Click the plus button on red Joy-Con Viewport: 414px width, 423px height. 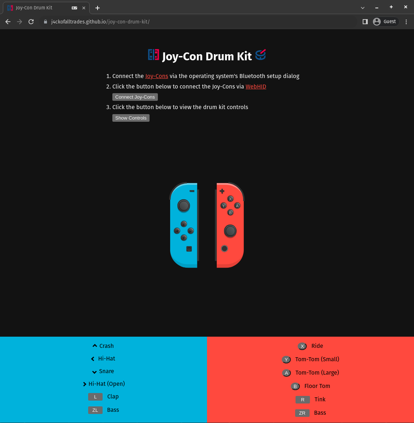pos(222,191)
